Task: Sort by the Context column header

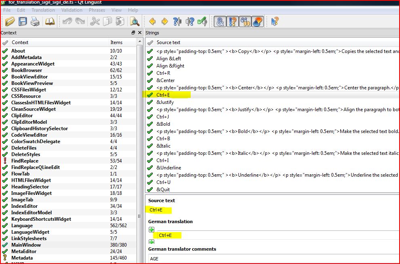Action: tap(59, 42)
